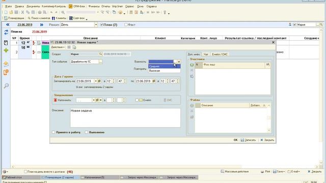Clear the Важность field with X
This screenshot has width=326, height=183.
179,62
